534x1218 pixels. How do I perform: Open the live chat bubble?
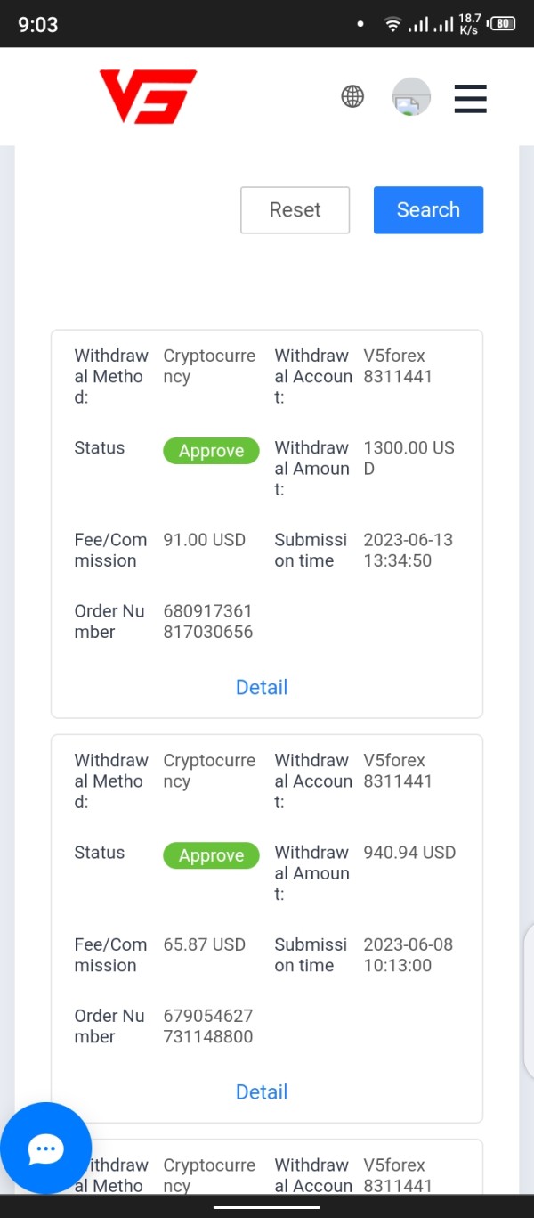coord(46,1148)
